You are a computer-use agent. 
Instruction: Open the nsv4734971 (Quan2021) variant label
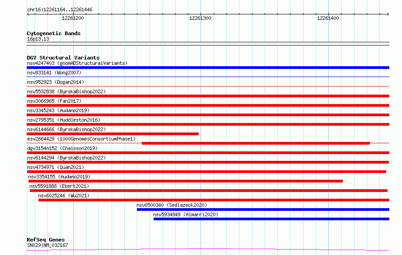[56, 167]
